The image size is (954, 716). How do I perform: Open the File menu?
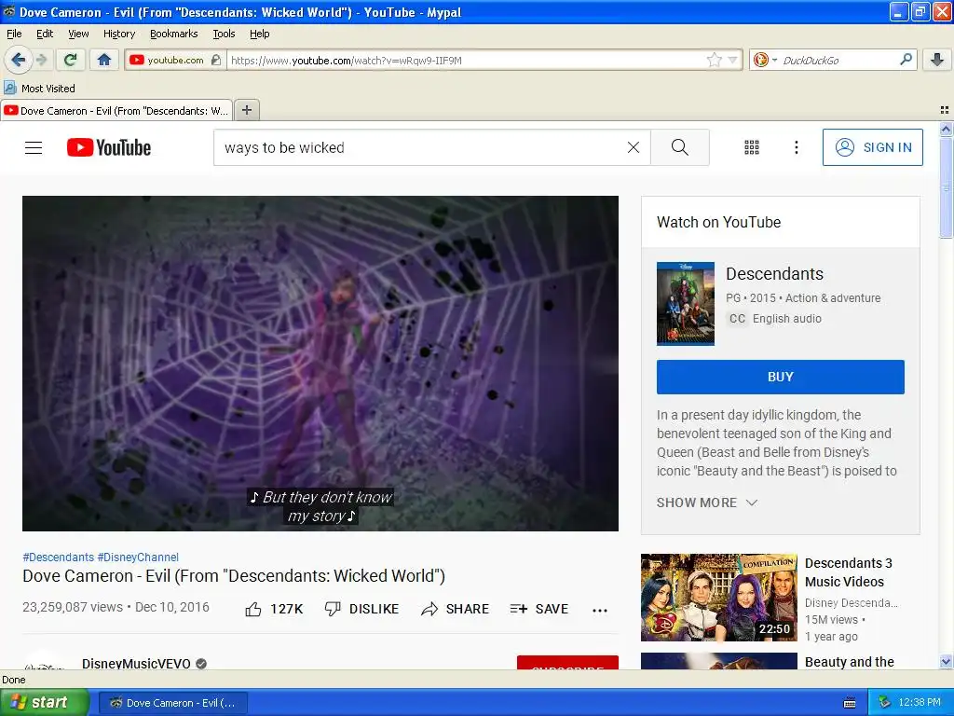14,34
